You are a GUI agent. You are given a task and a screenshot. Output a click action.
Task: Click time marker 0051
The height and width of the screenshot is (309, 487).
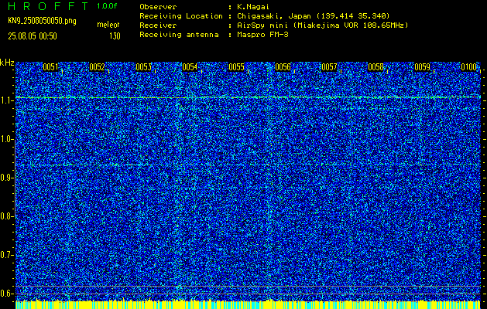[x=50, y=67]
